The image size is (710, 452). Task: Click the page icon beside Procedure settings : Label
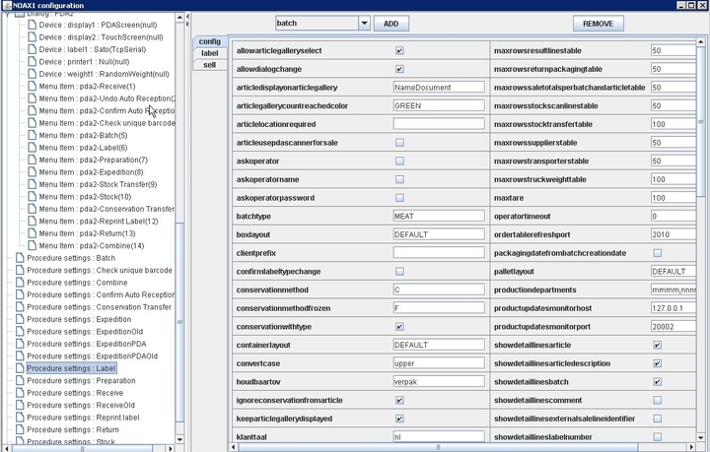point(20,368)
